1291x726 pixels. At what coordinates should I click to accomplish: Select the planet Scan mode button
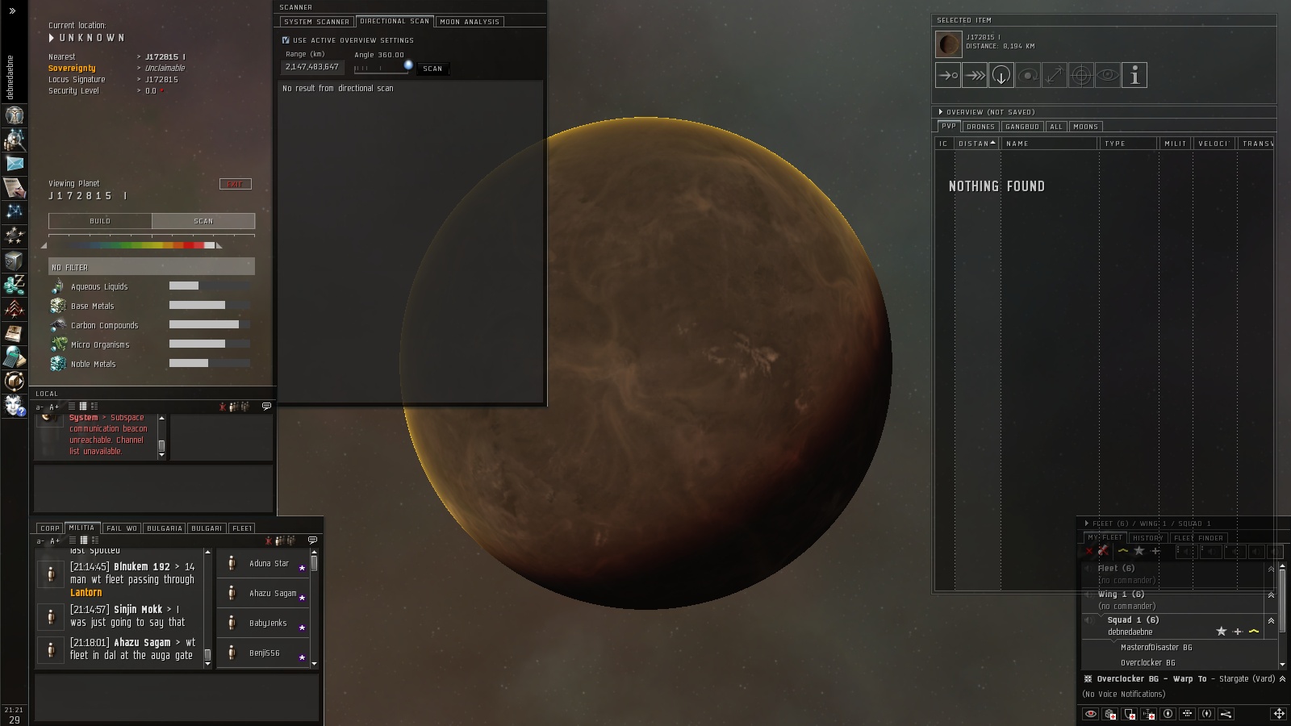[203, 221]
